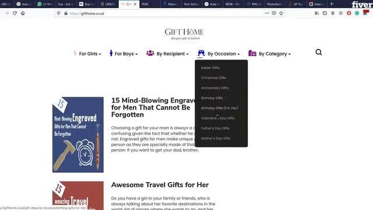This screenshot has width=373, height=210.
Task: Click the travel gifts article excerpt text
Action: [163, 204]
